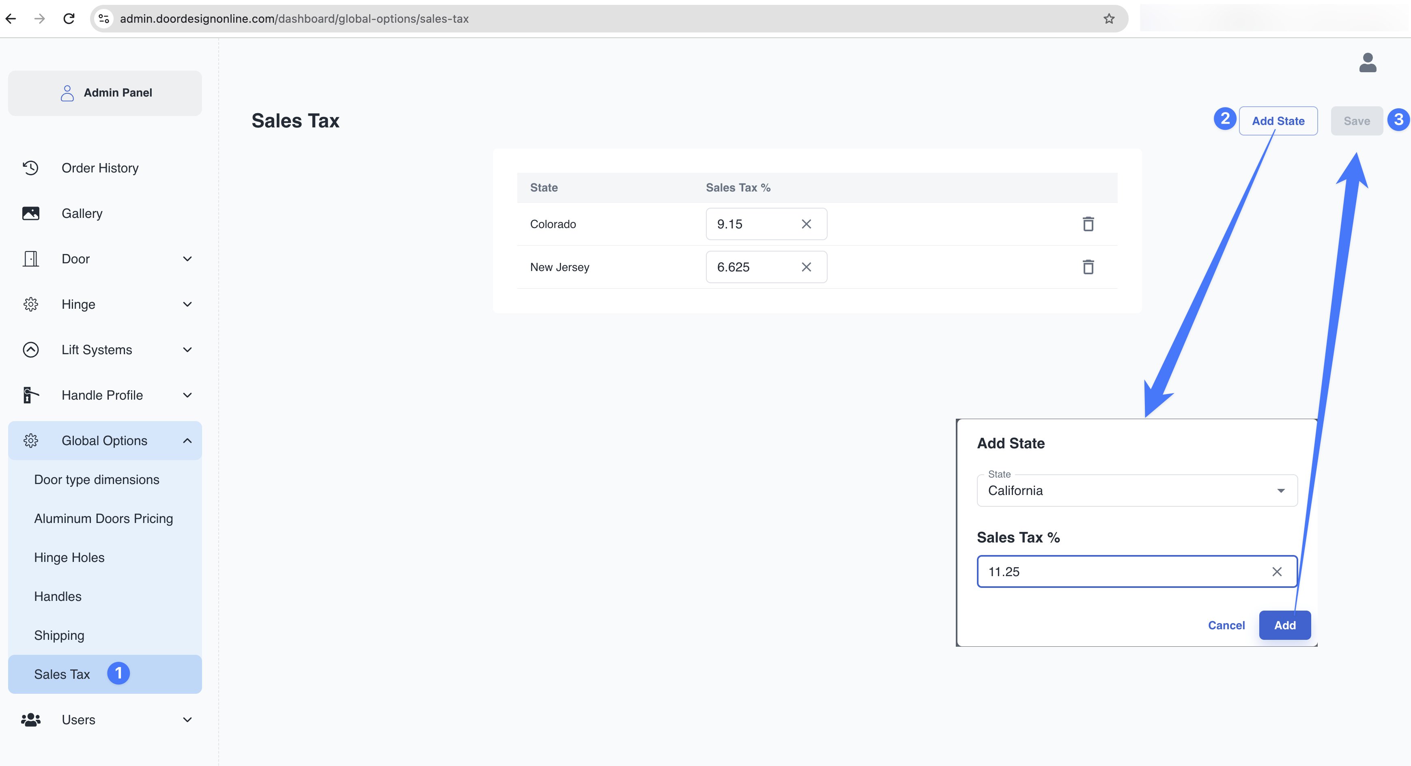Click the Admin Panel header button
The height and width of the screenshot is (766, 1411).
(105, 93)
